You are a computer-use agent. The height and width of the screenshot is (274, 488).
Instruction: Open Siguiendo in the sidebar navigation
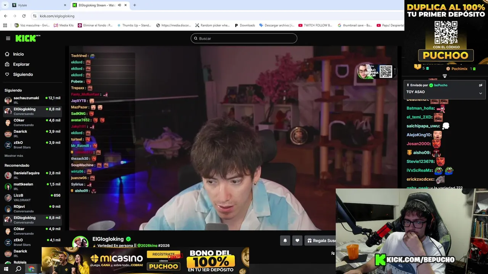pos(23,74)
